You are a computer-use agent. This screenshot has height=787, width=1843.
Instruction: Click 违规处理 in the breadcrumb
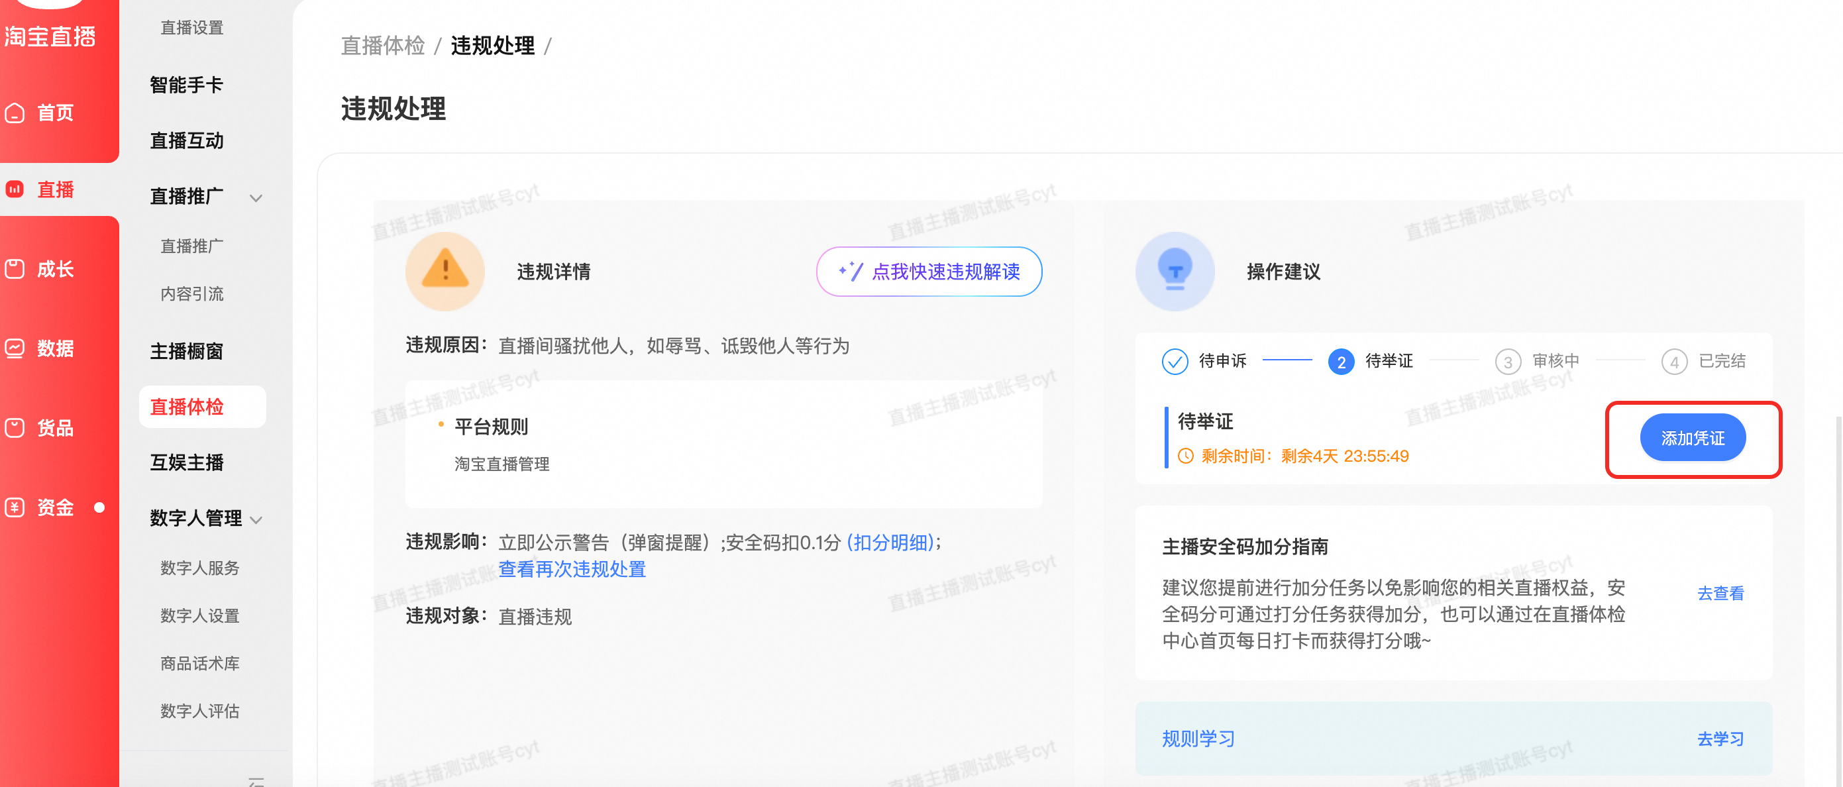coord(492,46)
